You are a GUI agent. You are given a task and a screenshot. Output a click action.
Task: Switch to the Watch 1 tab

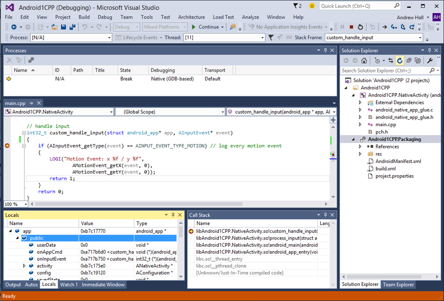(x=69, y=285)
